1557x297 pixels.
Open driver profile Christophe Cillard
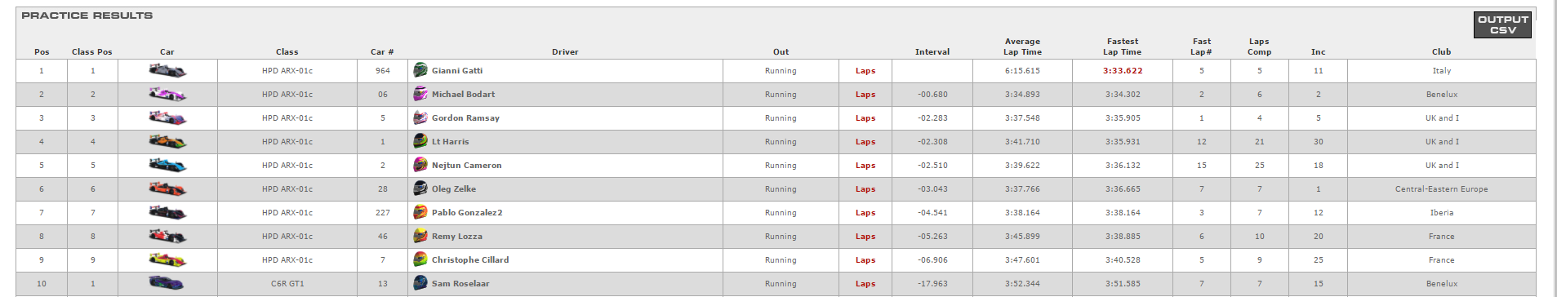click(470, 260)
